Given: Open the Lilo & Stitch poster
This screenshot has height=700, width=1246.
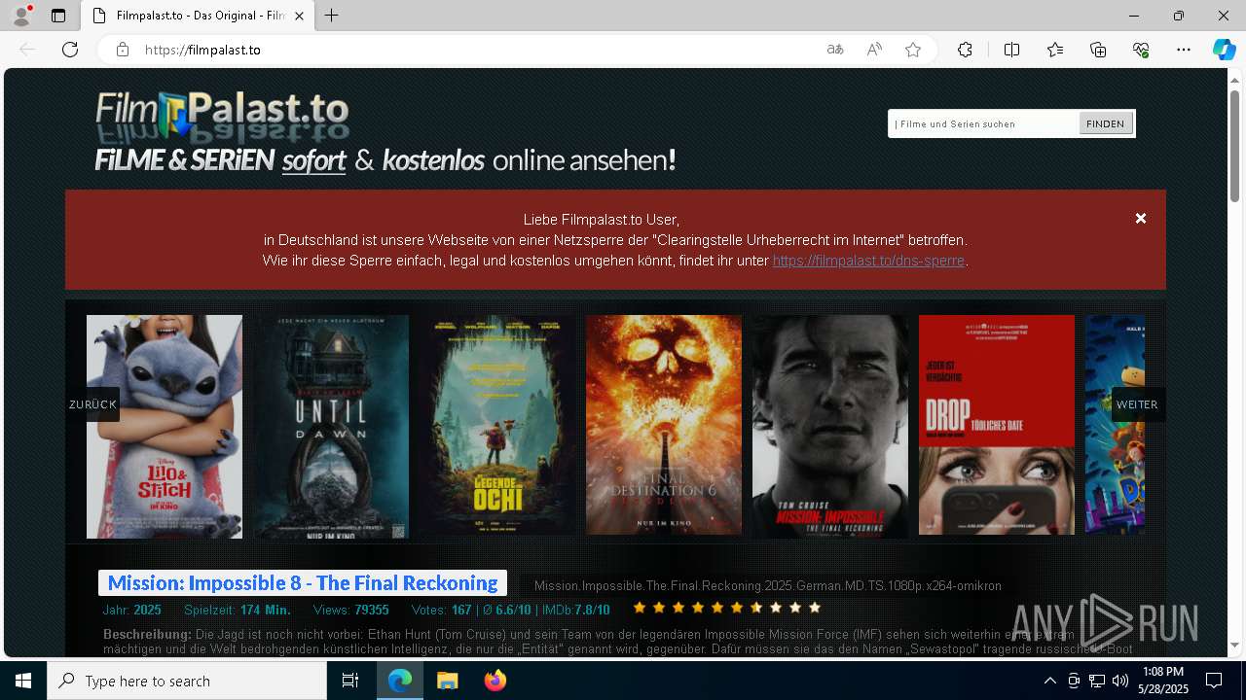Looking at the screenshot, I should pyautogui.click(x=165, y=426).
